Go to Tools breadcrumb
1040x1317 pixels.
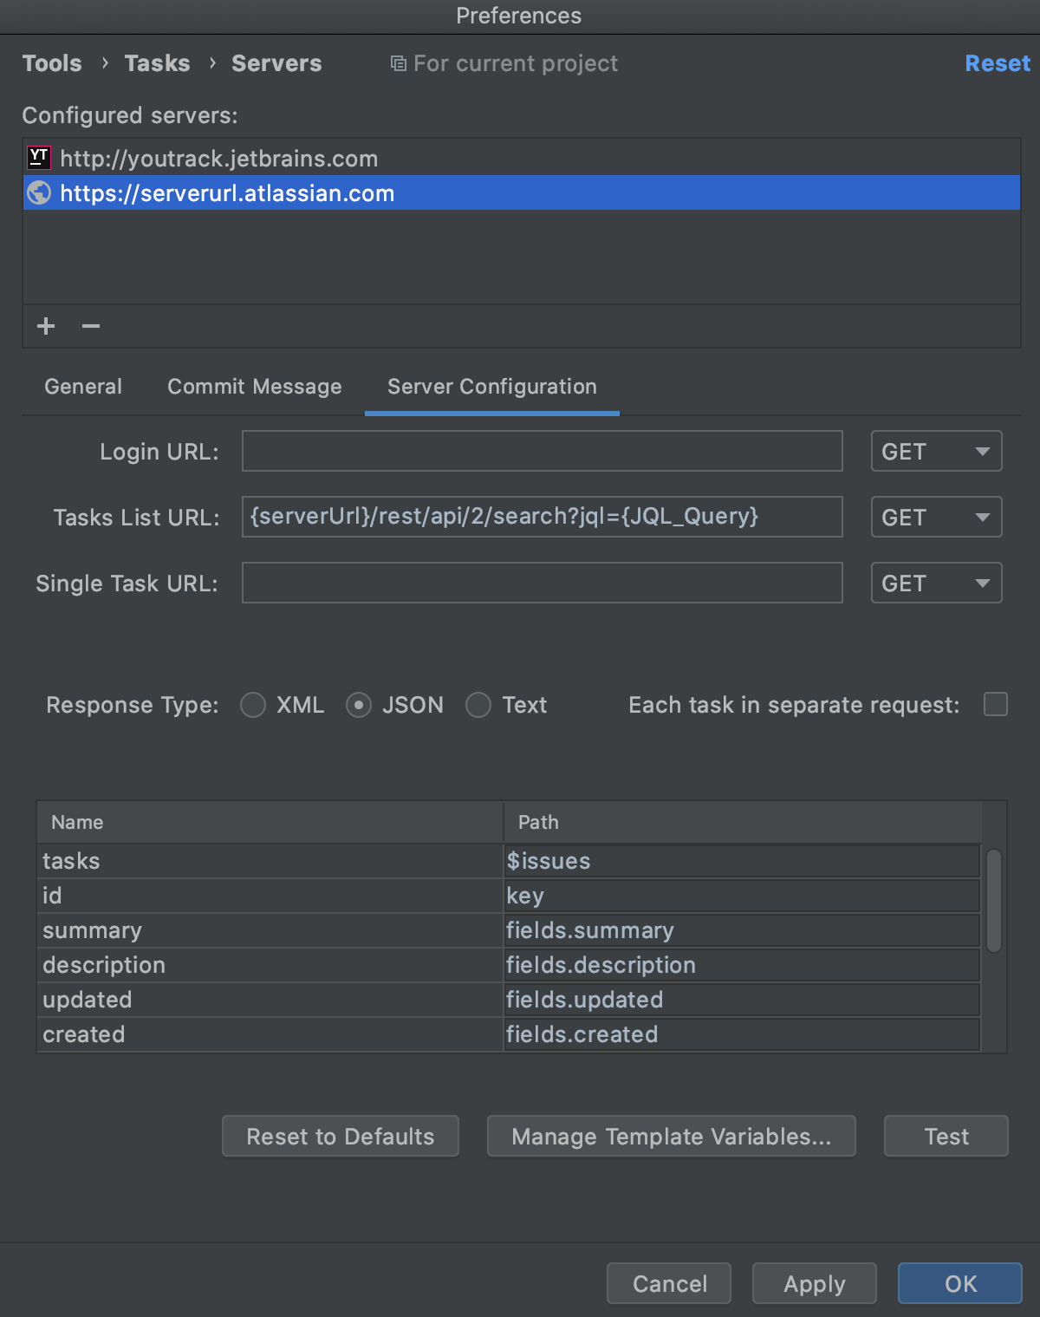point(52,63)
